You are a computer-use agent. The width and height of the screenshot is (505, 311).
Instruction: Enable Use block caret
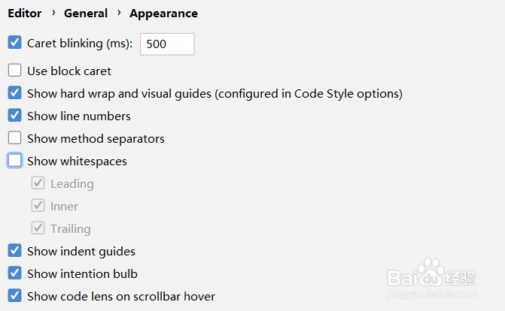point(14,71)
